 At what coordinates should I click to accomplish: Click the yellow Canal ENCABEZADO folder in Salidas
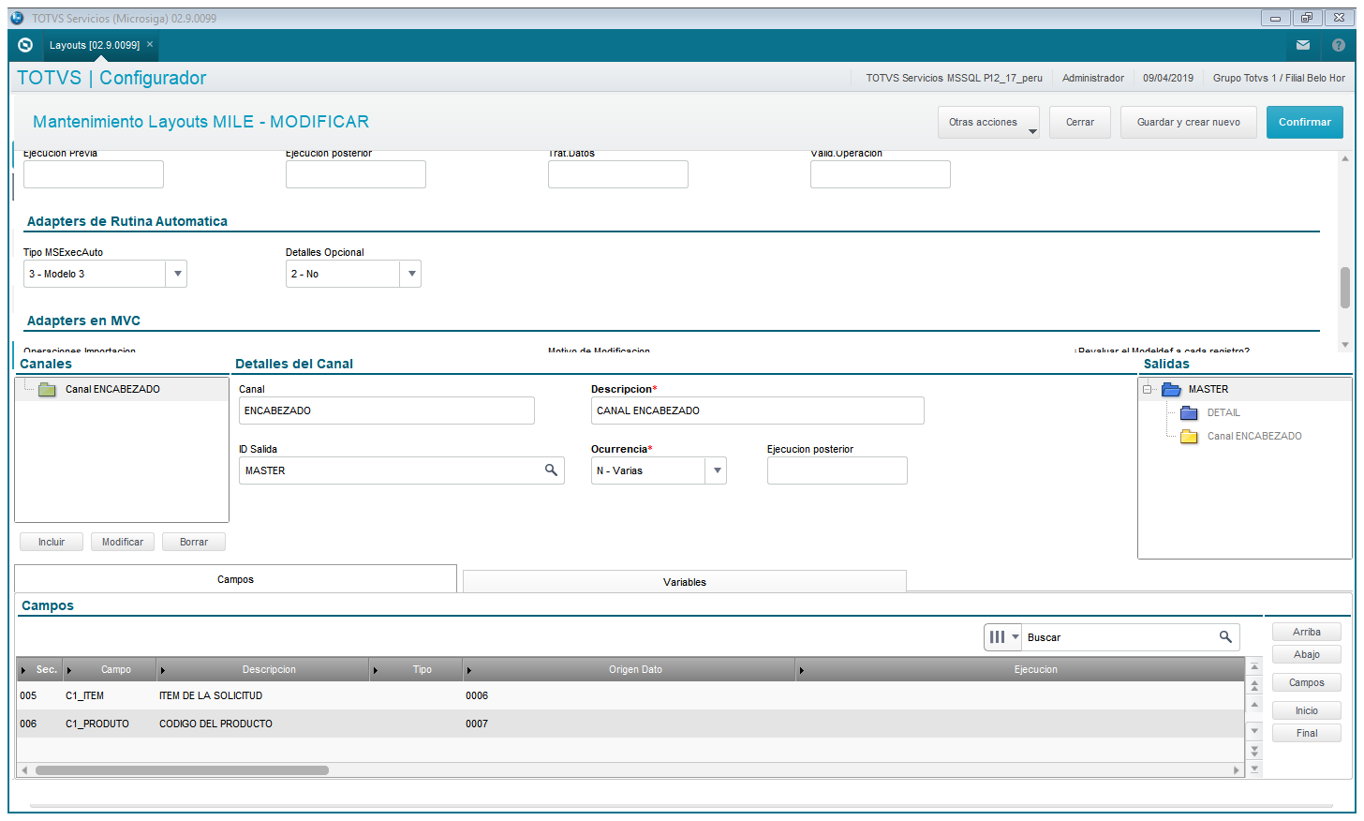click(x=1190, y=436)
